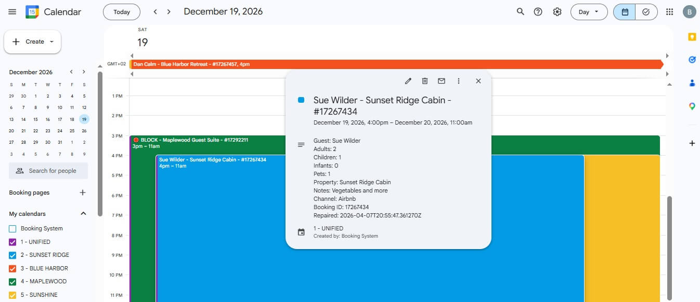The height and width of the screenshot is (302, 700).
Task: Toggle the 4 - MAPLEWOOD calendar checkbox
Action: pos(13,282)
